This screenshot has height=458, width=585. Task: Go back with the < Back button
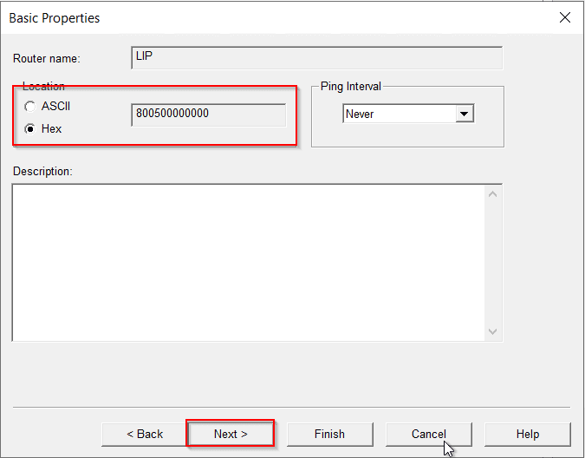pos(145,434)
